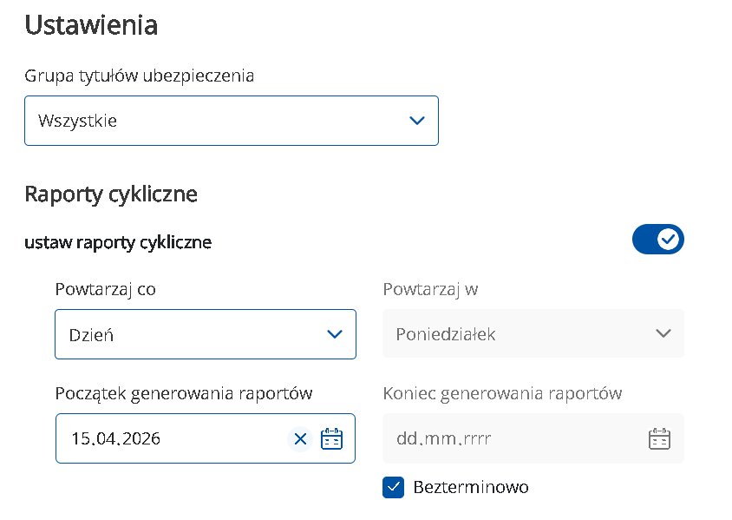Image resolution: width=732 pixels, height=520 pixels.
Task: Click the "ustaw raporty cykliczne" label text
Action: click(x=118, y=242)
